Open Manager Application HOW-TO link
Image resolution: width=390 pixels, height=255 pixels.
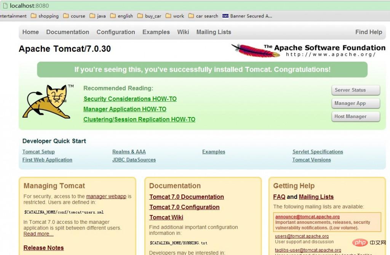click(x=125, y=109)
